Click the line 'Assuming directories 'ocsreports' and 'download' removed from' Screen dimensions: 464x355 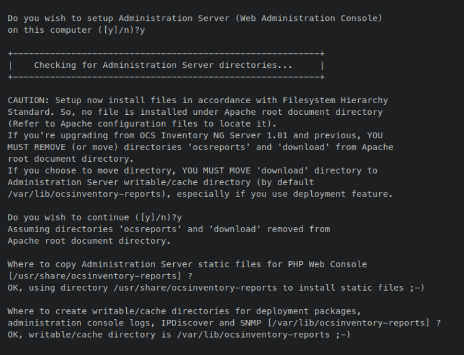pos(169,229)
